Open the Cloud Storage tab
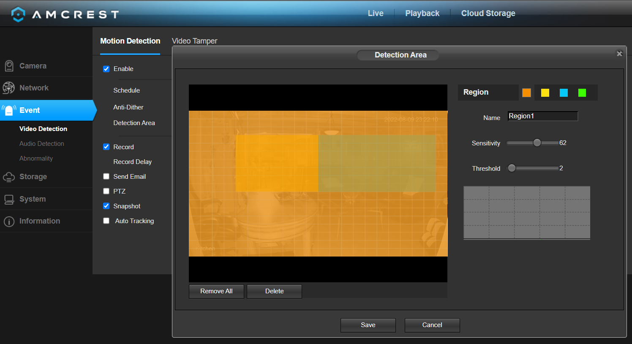The image size is (632, 344). [x=488, y=14]
